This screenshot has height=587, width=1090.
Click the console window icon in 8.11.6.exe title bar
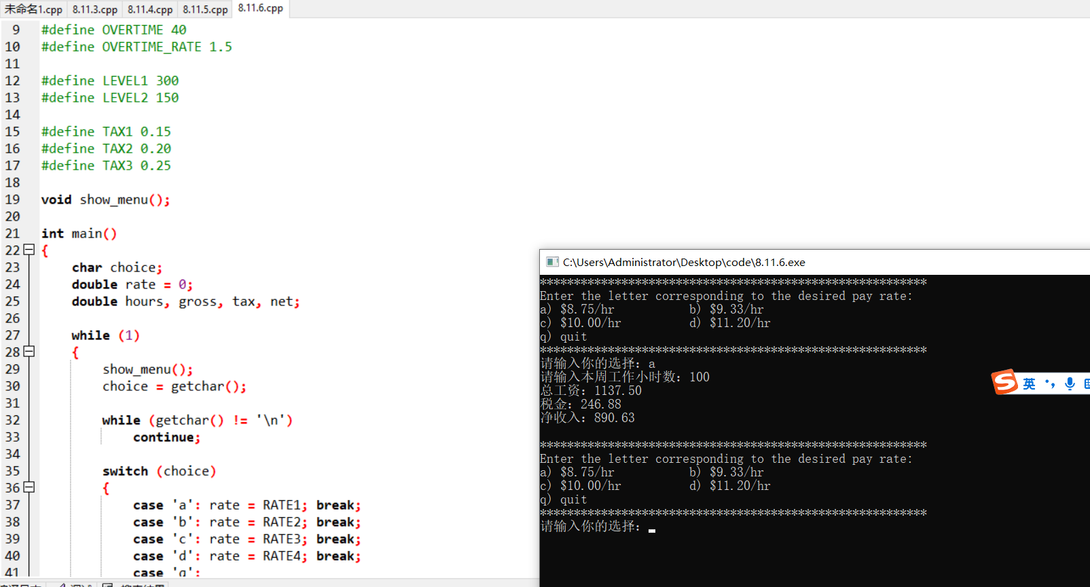552,262
